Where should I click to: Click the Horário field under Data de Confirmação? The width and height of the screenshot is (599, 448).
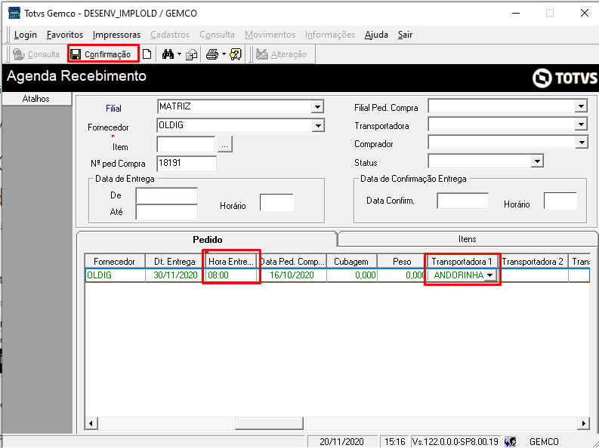(560, 201)
